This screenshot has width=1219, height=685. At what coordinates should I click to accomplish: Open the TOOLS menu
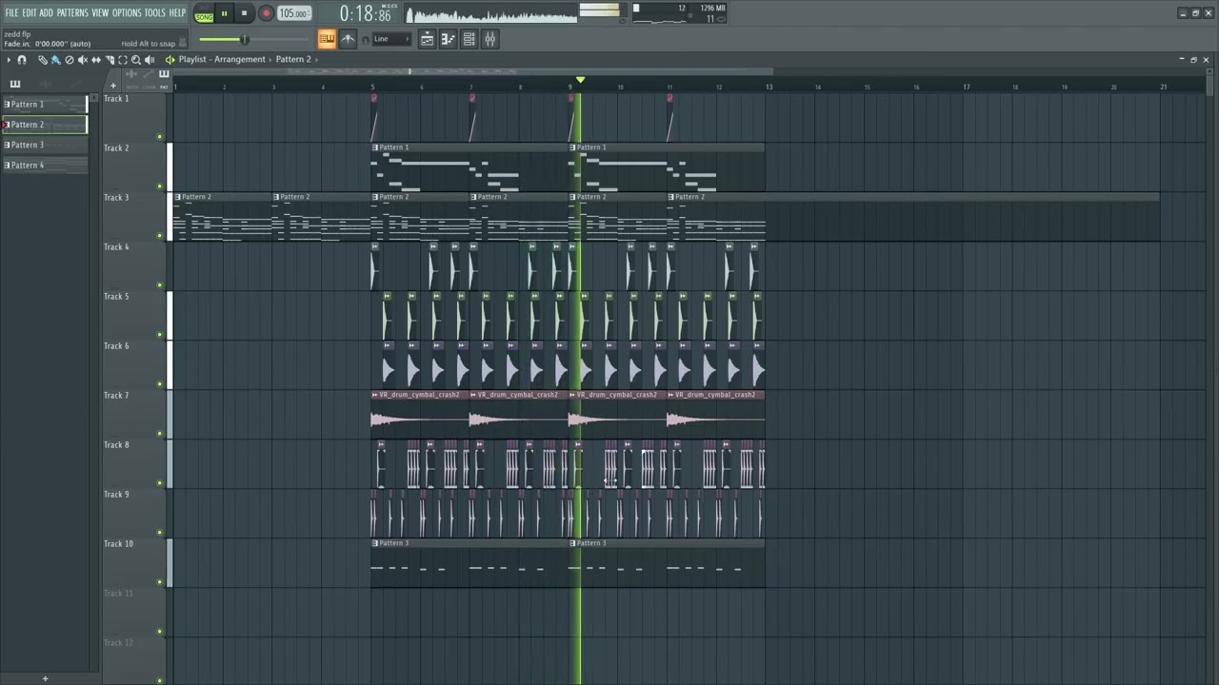154,12
